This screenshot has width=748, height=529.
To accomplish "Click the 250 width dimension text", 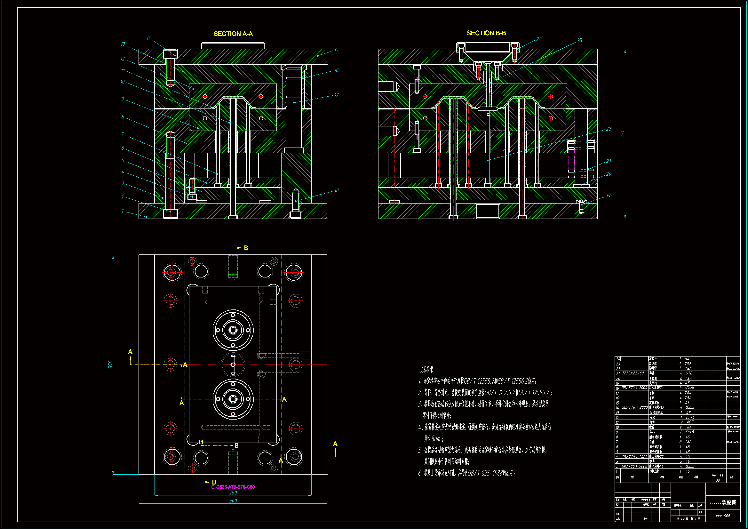I will [233, 493].
